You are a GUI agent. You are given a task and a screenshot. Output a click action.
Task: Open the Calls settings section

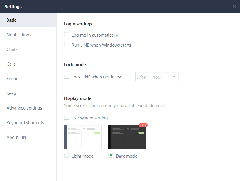11,64
